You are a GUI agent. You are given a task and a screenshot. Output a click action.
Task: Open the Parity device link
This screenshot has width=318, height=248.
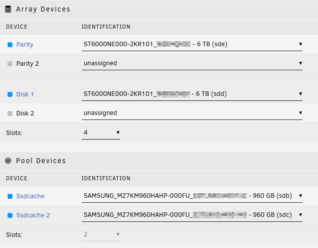tap(25, 45)
